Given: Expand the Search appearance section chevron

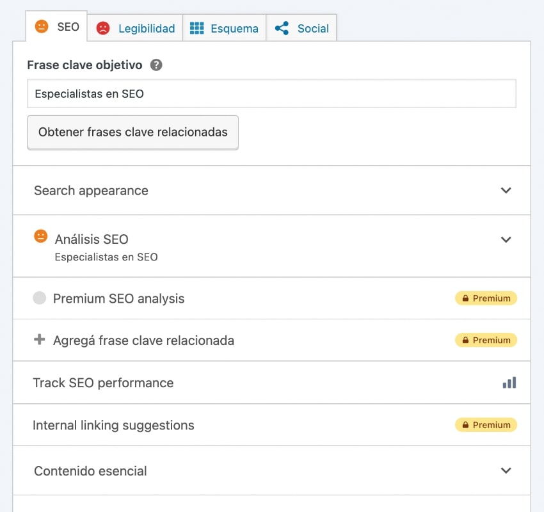Looking at the screenshot, I should tap(506, 191).
